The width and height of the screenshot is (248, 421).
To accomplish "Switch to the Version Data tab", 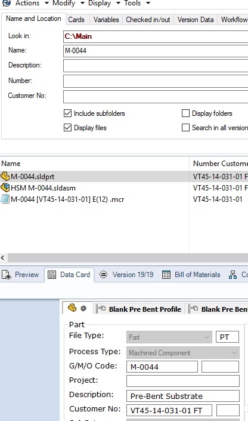I will coord(196,20).
